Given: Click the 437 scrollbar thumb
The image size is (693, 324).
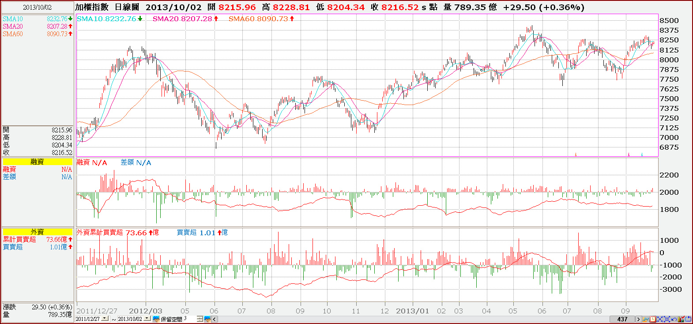Looking at the screenshot, I should click(622, 319).
